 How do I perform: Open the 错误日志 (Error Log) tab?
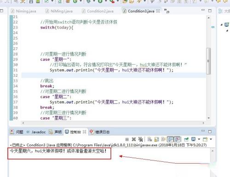[x=100, y=132]
